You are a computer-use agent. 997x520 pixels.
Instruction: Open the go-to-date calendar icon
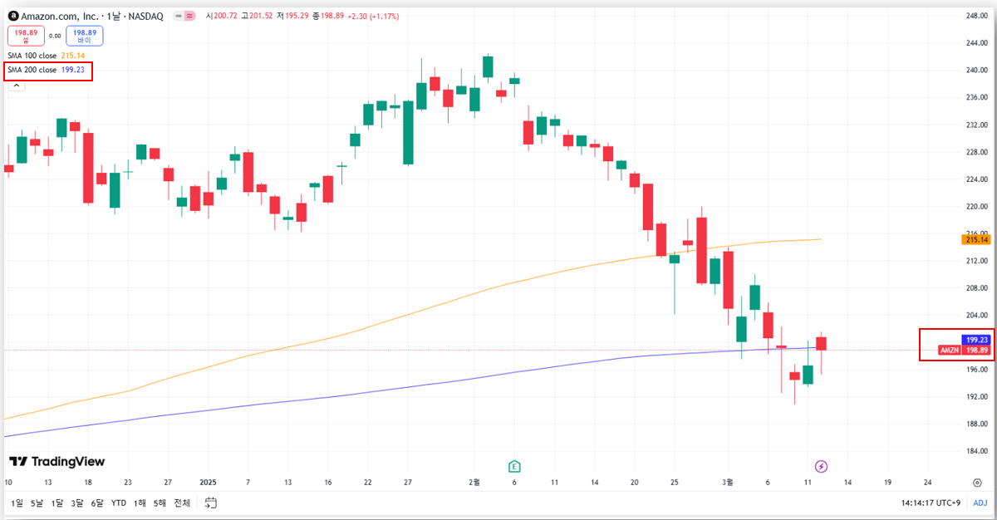click(x=210, y=503)
